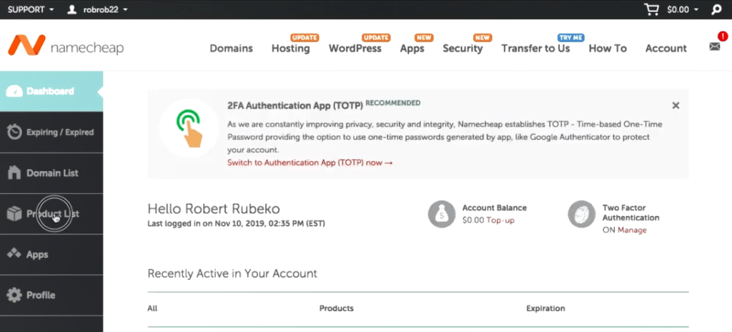
Task: Open the robrob22 account dropdown
Action: [x=106, y=9]
